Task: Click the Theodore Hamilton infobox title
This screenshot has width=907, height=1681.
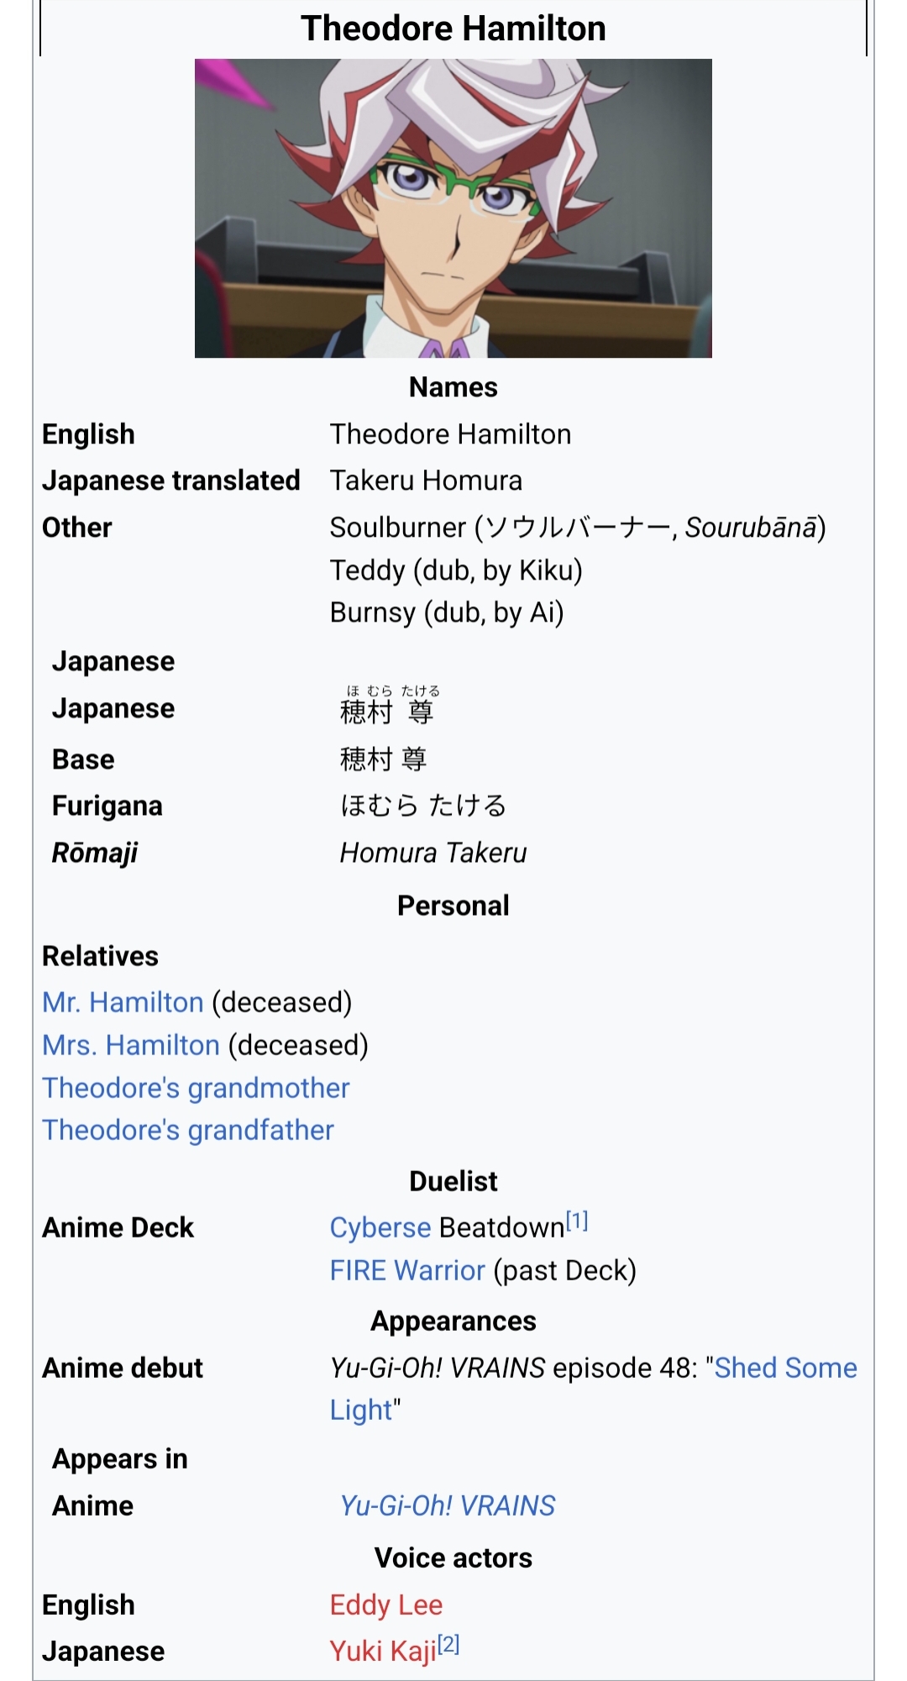Action: click(453, 29)
